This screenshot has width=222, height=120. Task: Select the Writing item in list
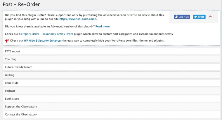click(111, 75)
